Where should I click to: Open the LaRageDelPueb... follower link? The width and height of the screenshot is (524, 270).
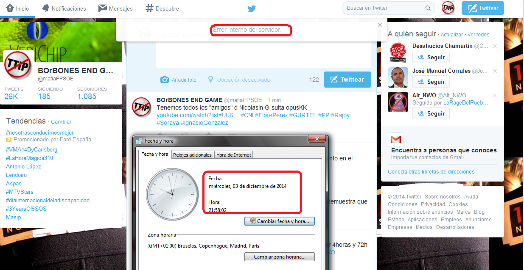[x=466, y=102]
